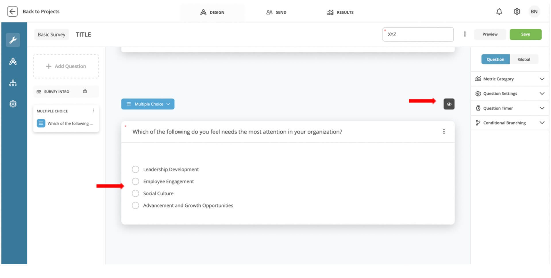
Task: Click the plus icon in Add Question
Action: (49, 66)
